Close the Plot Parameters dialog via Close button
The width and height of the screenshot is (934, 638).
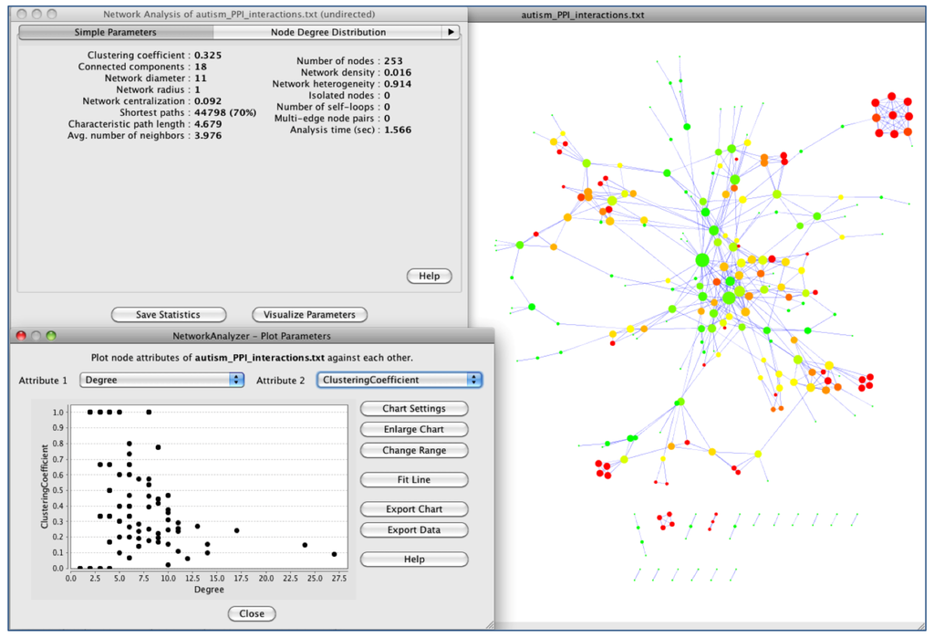tap(252, 613)
